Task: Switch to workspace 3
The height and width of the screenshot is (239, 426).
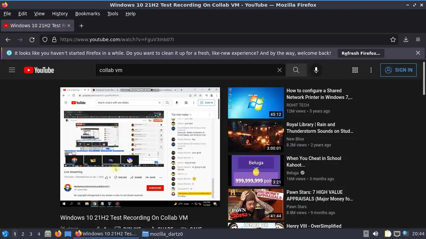Action: pos(31,234)
